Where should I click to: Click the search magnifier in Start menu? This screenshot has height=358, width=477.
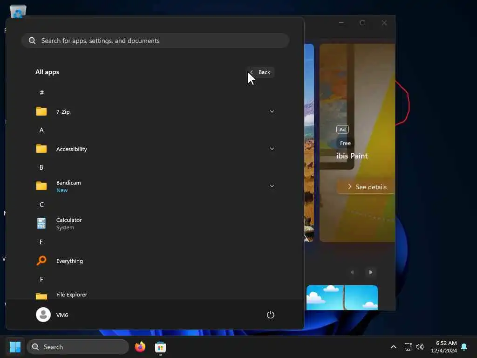32,41
